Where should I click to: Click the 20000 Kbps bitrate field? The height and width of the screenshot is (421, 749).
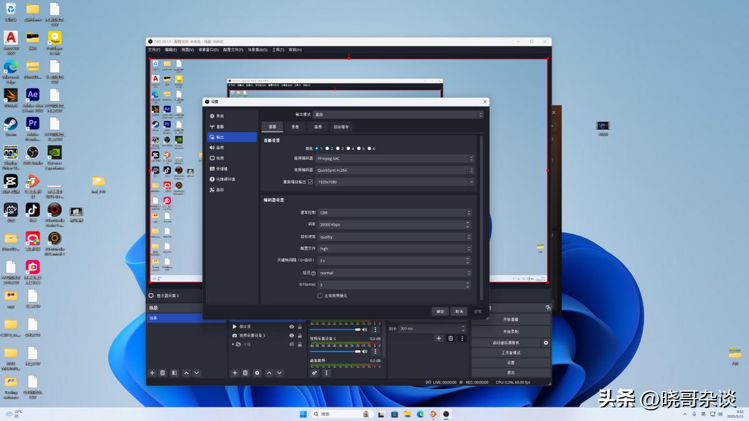(x=390, y=225)
